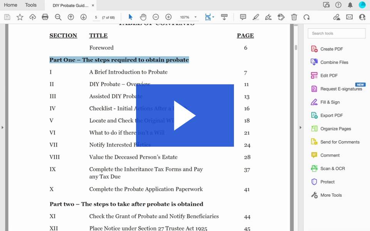The height and width of the screenshot is (231, 370).
Task: Click 'Check the Grant of Probate' entry
Action: click(x=154, y=216)
